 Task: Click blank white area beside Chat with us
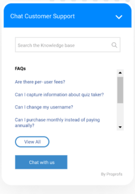(95, 162)
